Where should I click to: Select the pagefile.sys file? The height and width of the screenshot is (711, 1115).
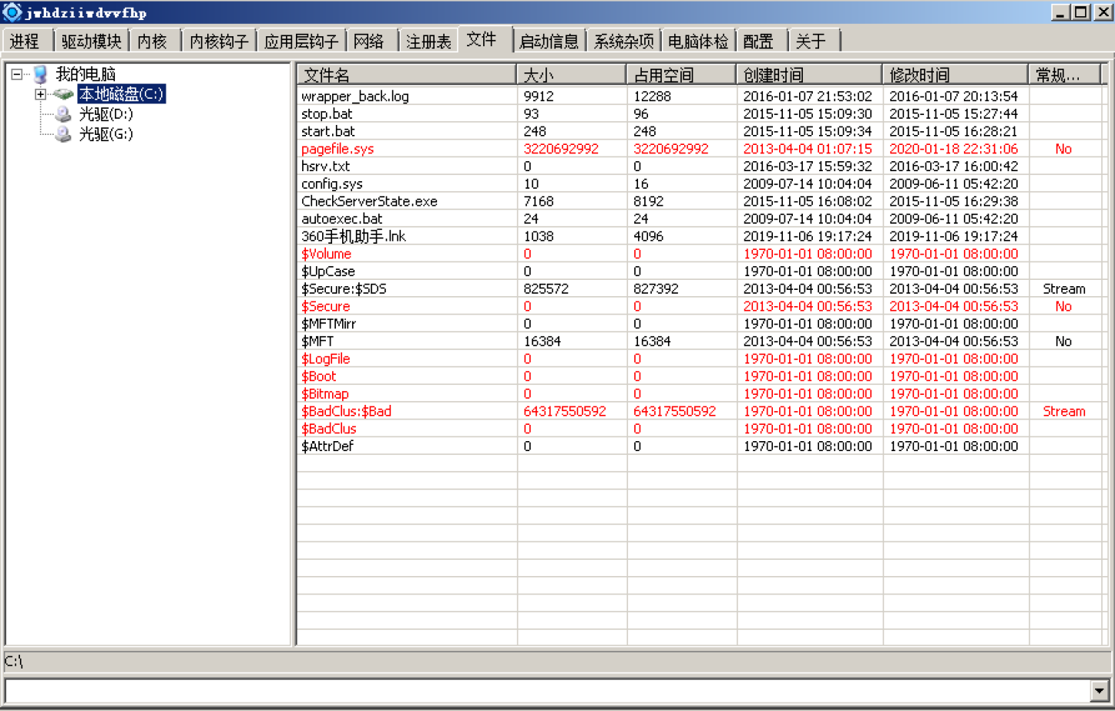pos(338,149)
